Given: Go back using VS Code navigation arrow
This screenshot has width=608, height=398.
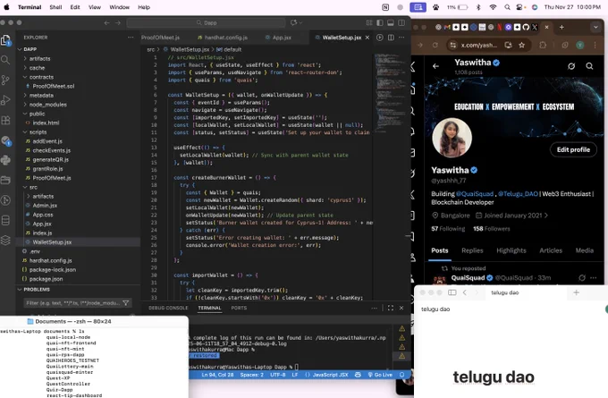Looking at the screenshot, I should tap(106, 23).
